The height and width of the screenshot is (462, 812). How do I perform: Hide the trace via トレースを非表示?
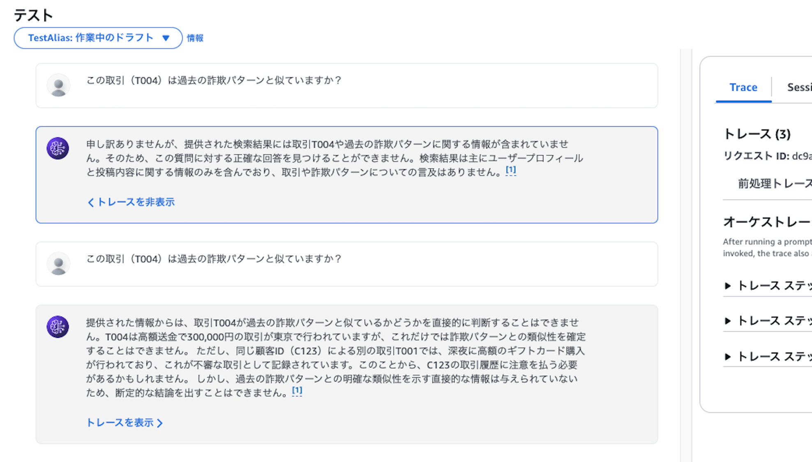pos(131,202)
